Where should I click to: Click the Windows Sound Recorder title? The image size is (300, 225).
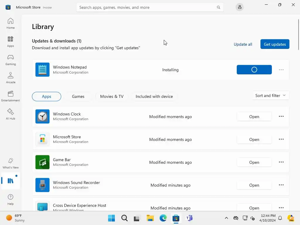(76, 183)
